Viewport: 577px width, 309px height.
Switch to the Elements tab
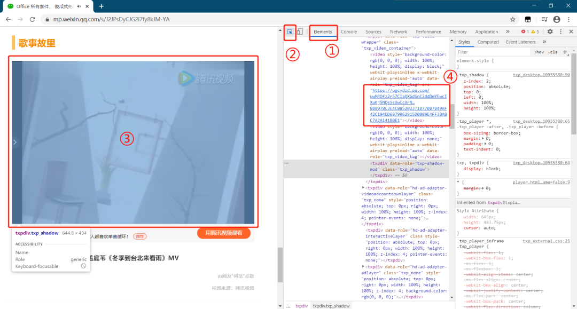click(323, 31)
